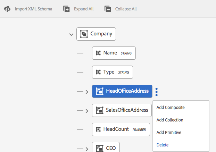
Task: Click the Import XML Schema cloud icon
Action: point(7,9)
